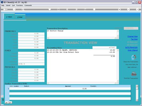This screenshot has width=142, height=106.
Task: Click the question mark help toolbar icon
Action: (x=14, y=9)
